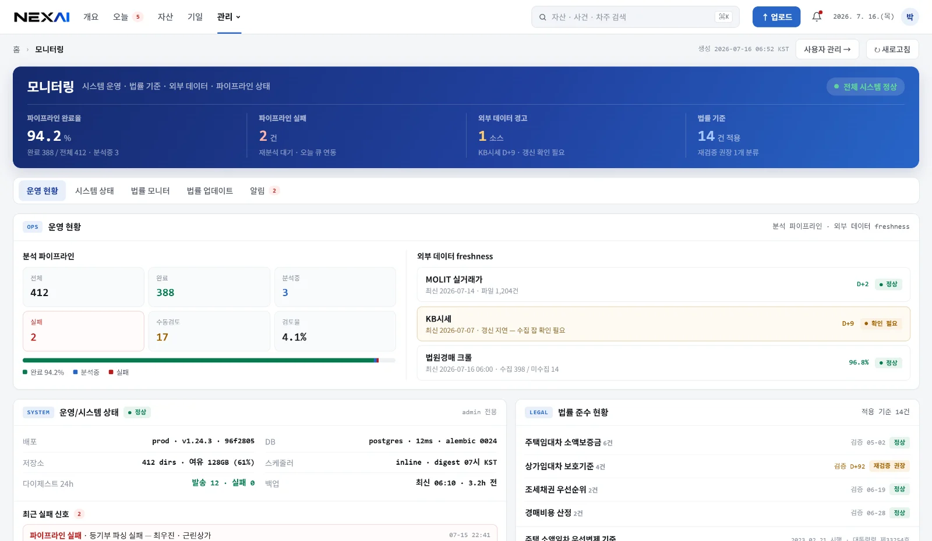Image resolution: width=932 pixels, height=541 pixels.
Task: Open 조세채권 우선순위 row
Action: pyautogui.click(x=717, y=489)
